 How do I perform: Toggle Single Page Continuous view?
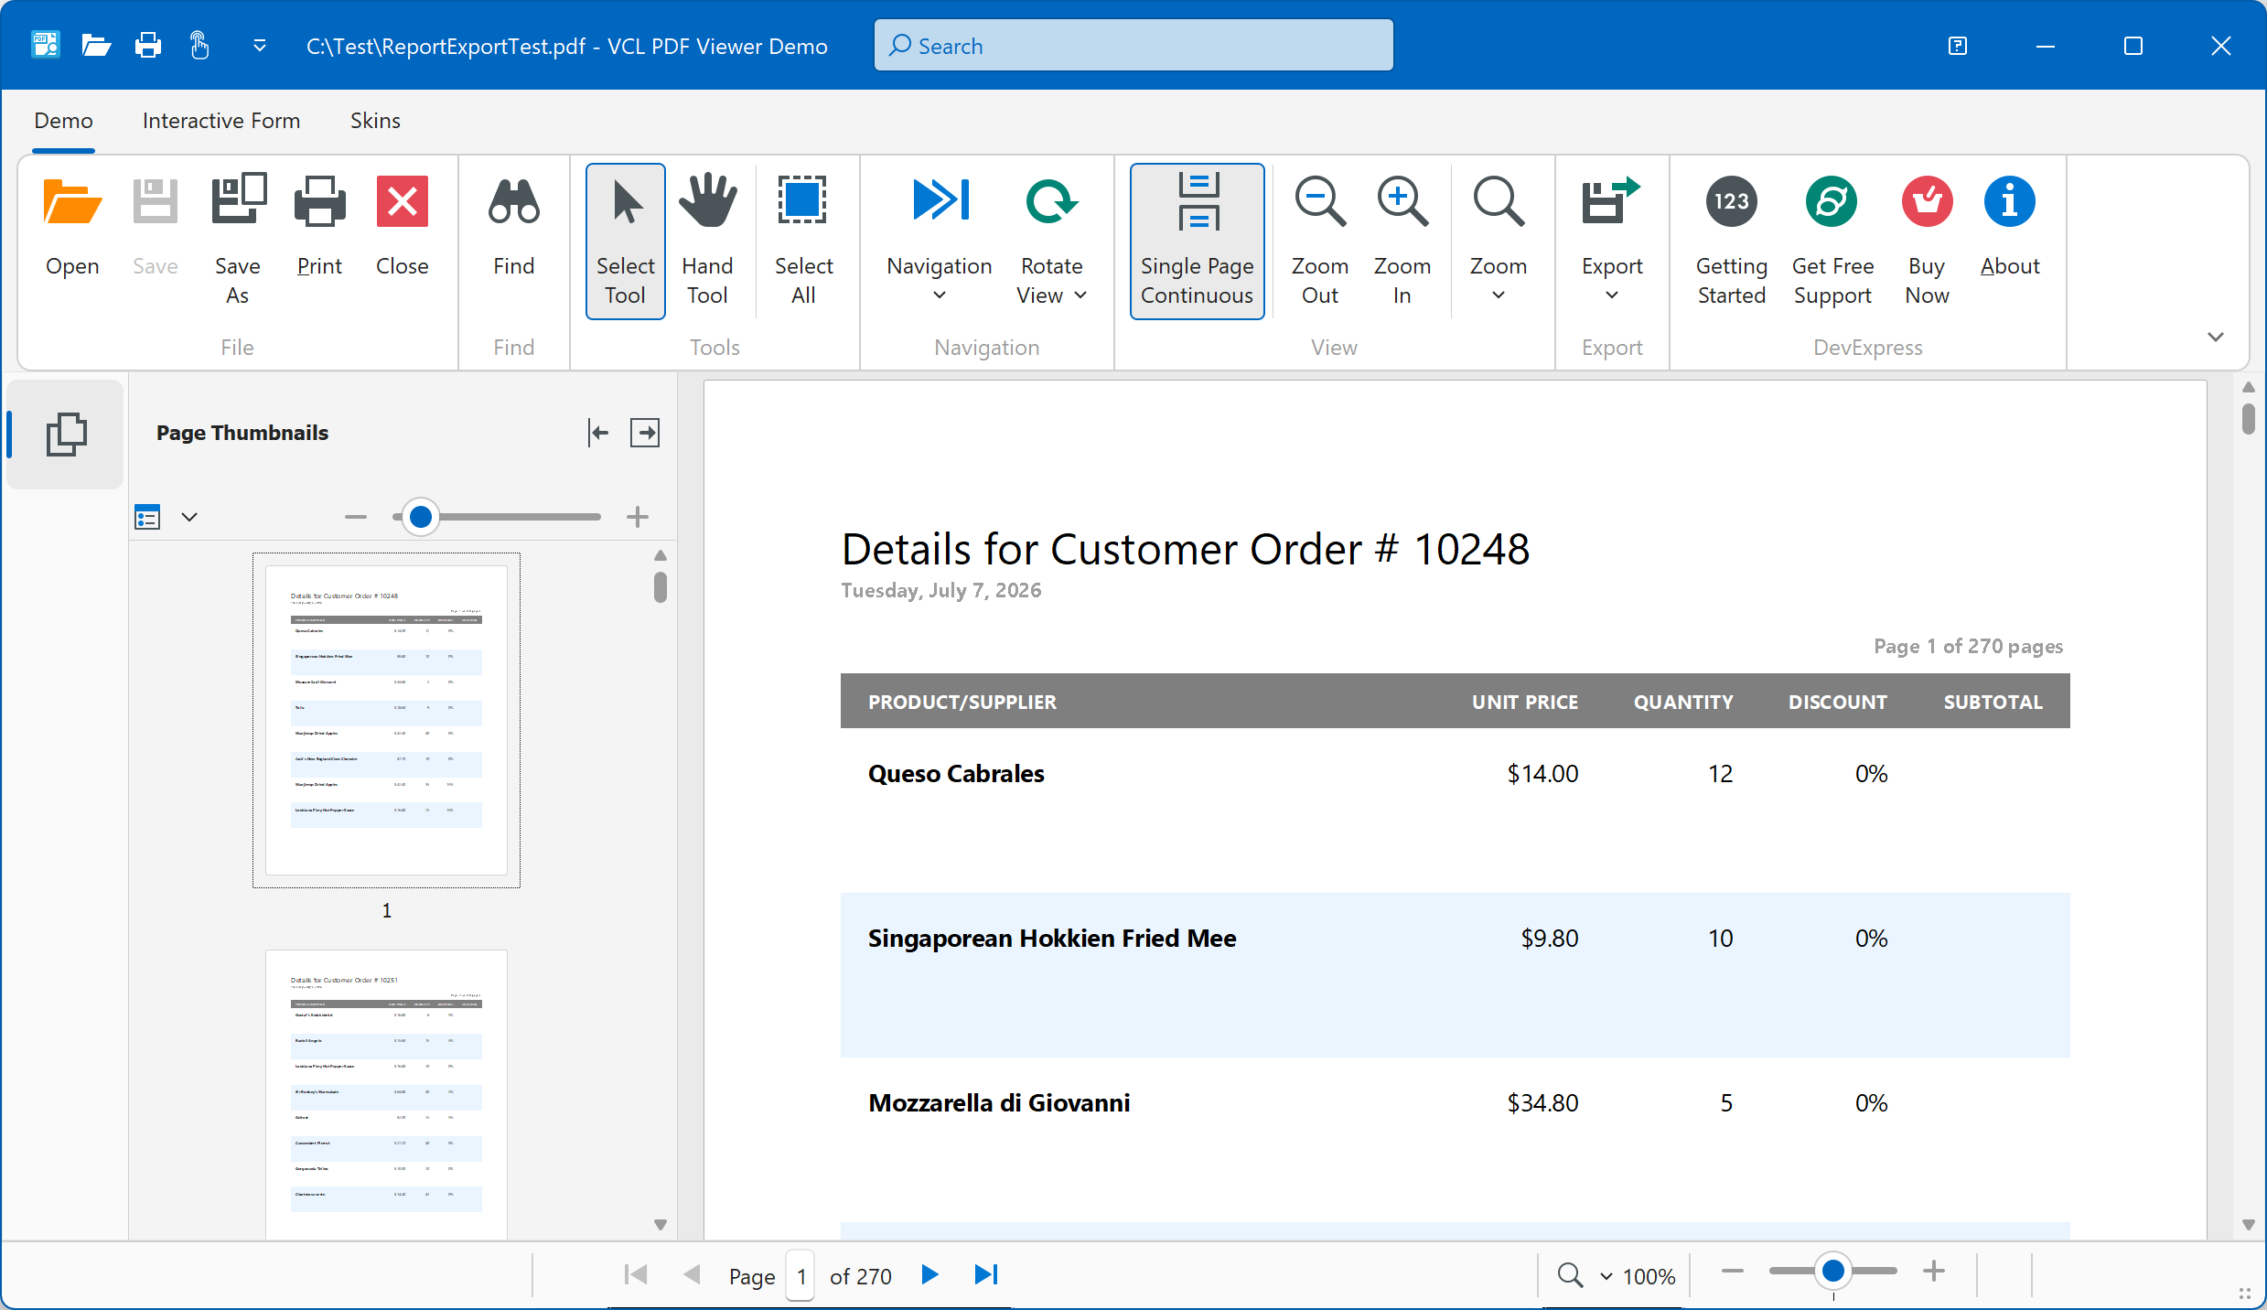[1197, 242]
